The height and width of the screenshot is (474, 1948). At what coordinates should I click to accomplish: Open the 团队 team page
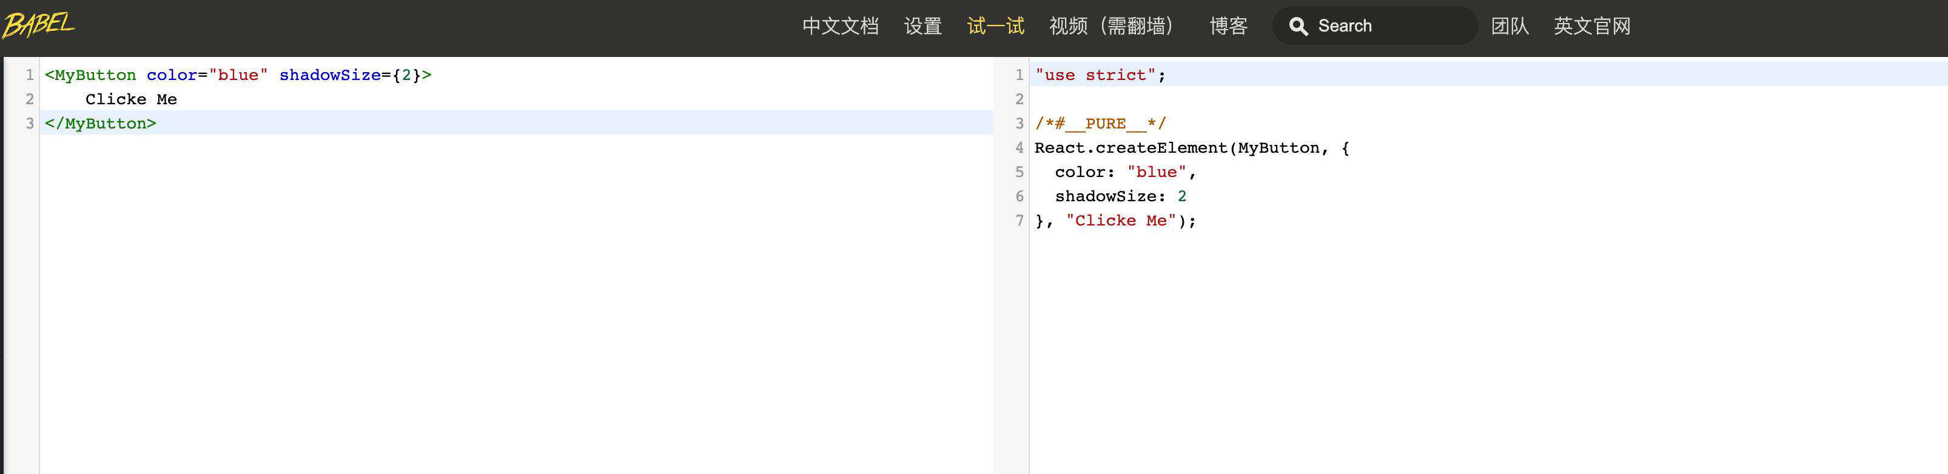[1510, 27]
